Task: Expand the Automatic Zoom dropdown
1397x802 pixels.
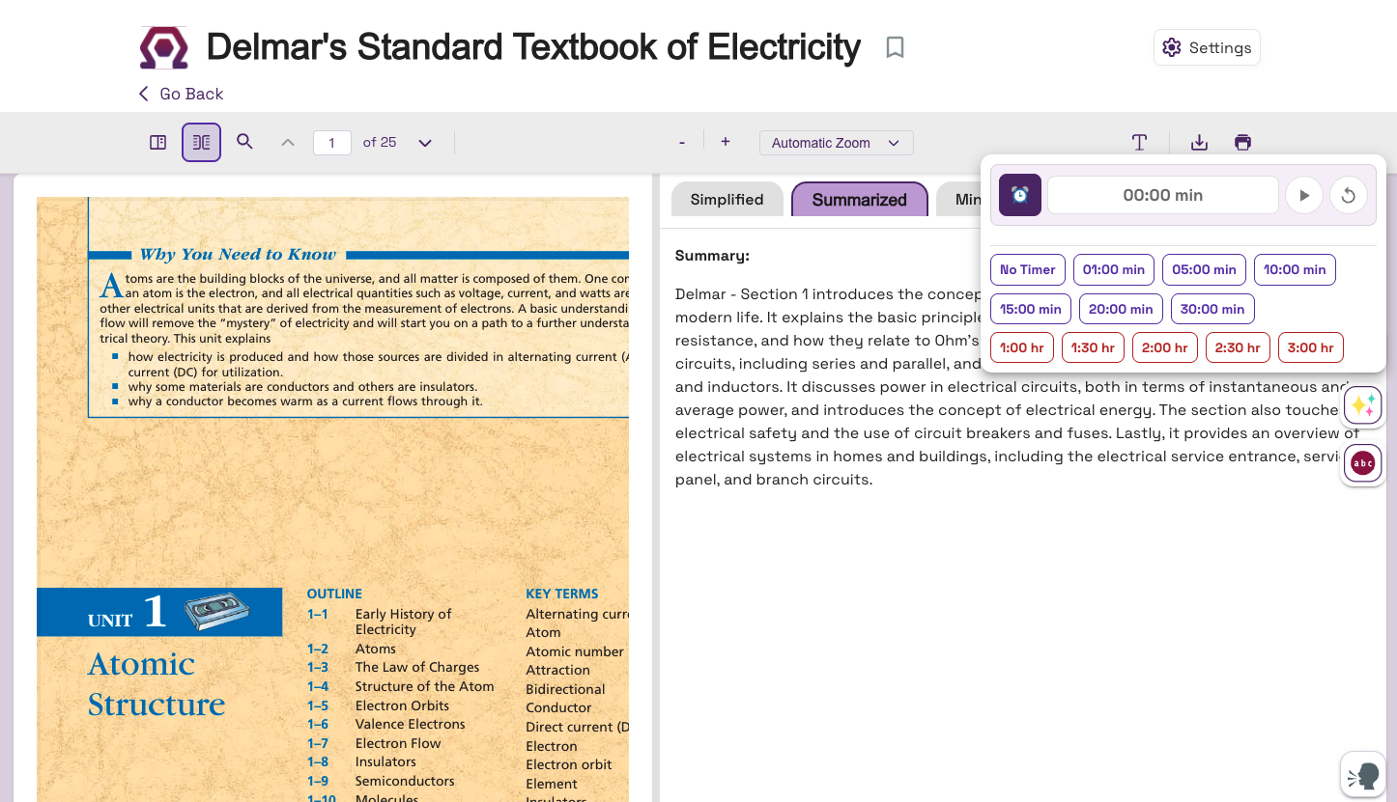Action: click(x=836, y=143)
